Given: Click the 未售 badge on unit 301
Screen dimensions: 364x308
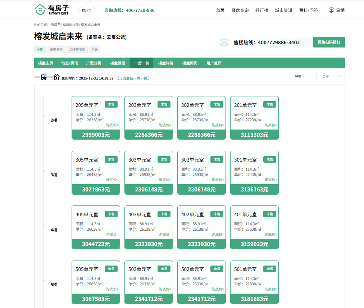Looking at the screenshot, I should coord(270,159).
